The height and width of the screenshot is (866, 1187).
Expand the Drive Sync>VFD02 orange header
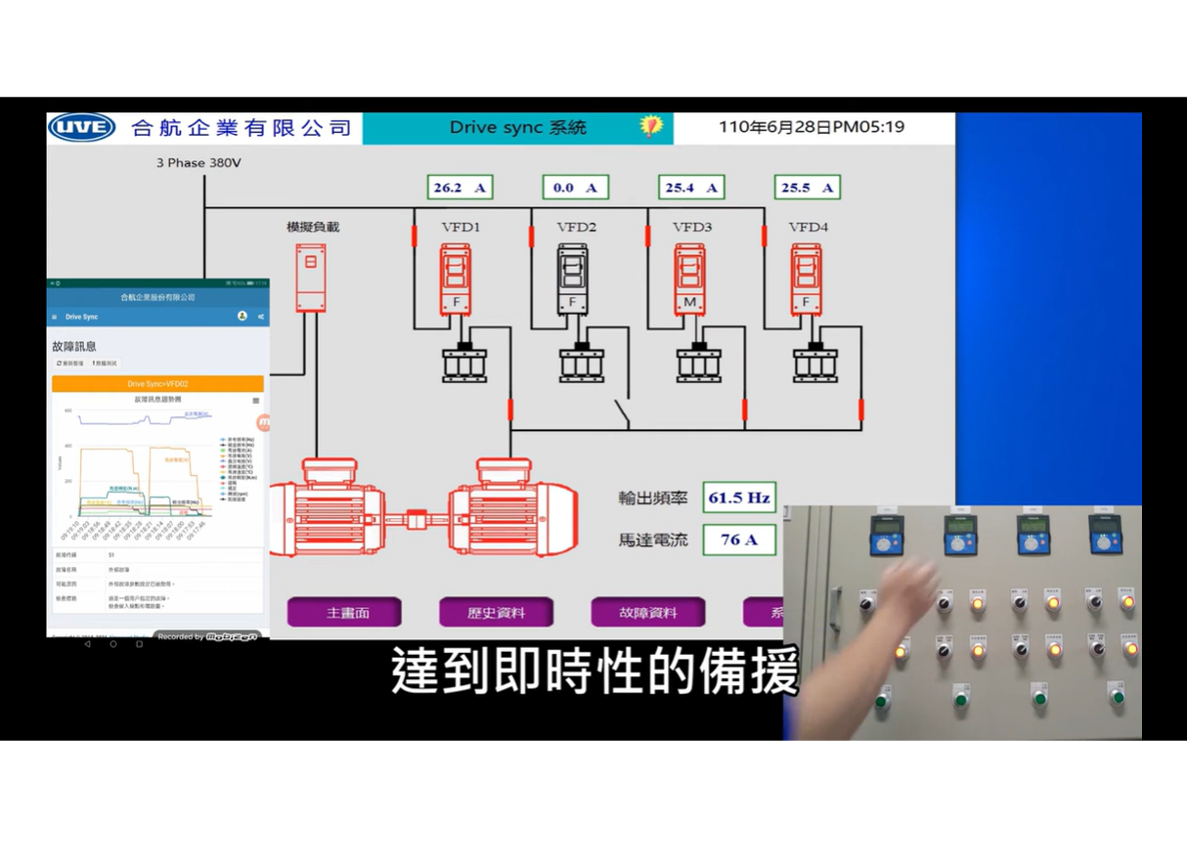(x=157, y=384)
